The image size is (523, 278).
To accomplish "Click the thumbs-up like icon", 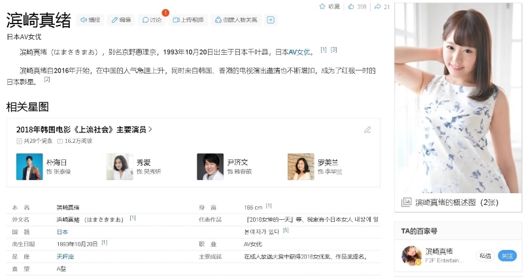I will pos(352,7).
